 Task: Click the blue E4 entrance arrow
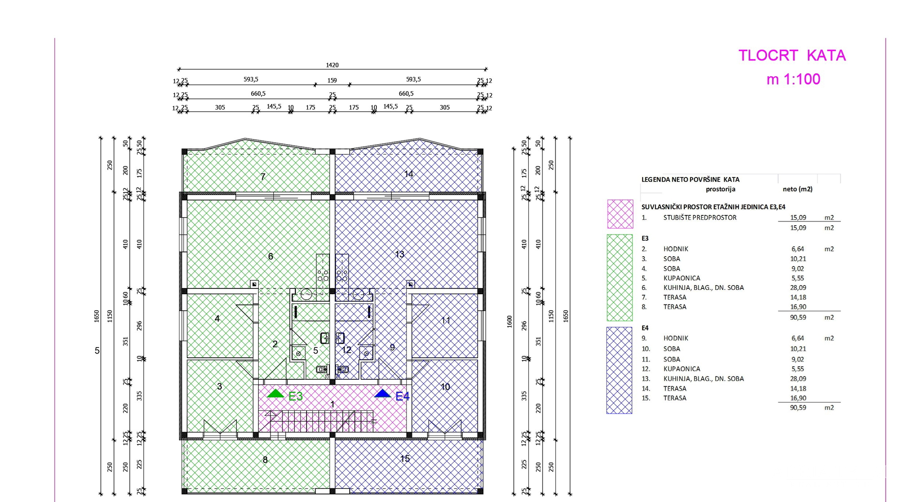pos(382,394)
